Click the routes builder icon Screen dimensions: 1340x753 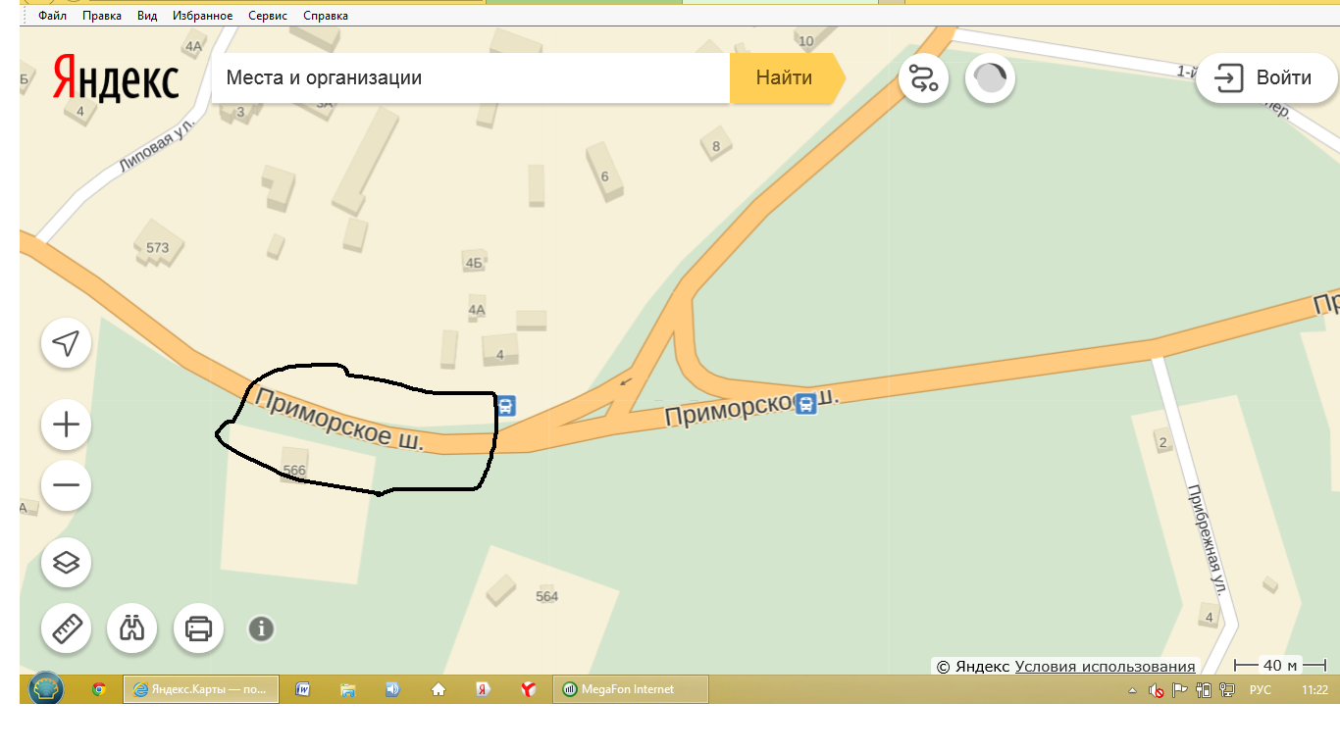[x=923, y=78]
